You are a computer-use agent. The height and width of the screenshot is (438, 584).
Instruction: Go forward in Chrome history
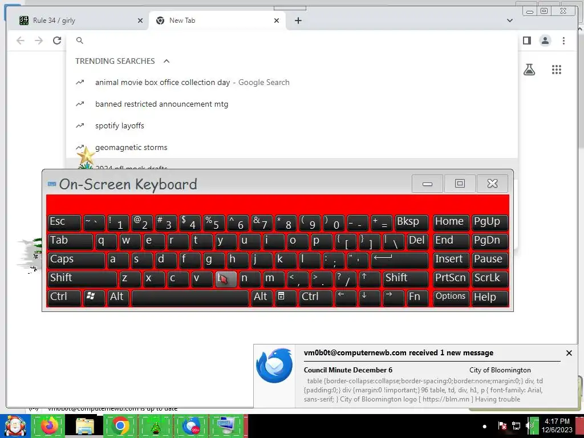coord(39,40)
